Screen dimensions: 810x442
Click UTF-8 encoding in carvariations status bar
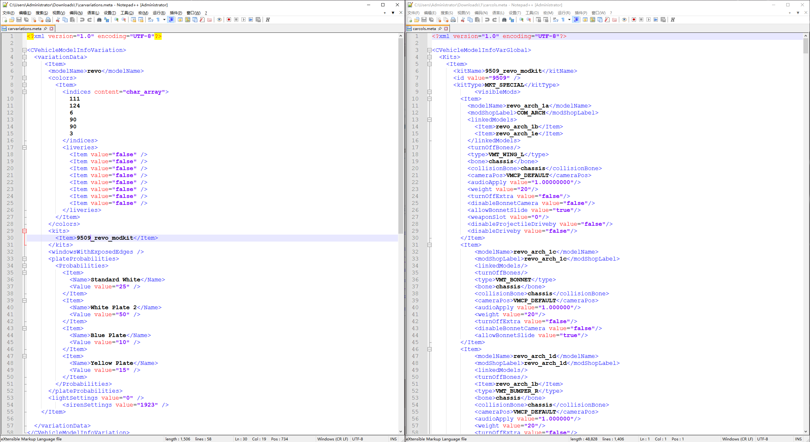(x=358, y=439)
